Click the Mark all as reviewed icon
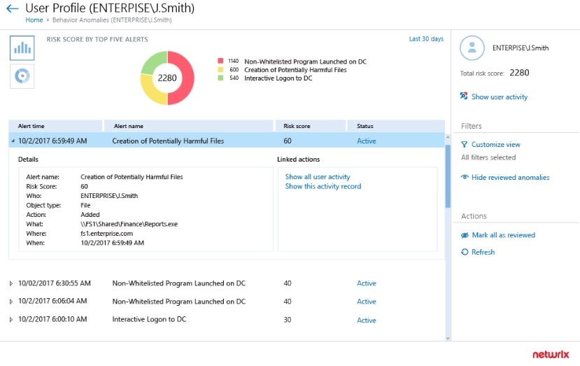This screenshot has width=580, height=366. [x=465, y=235]
